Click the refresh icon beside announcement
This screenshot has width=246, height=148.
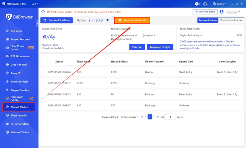click(43, 12)
